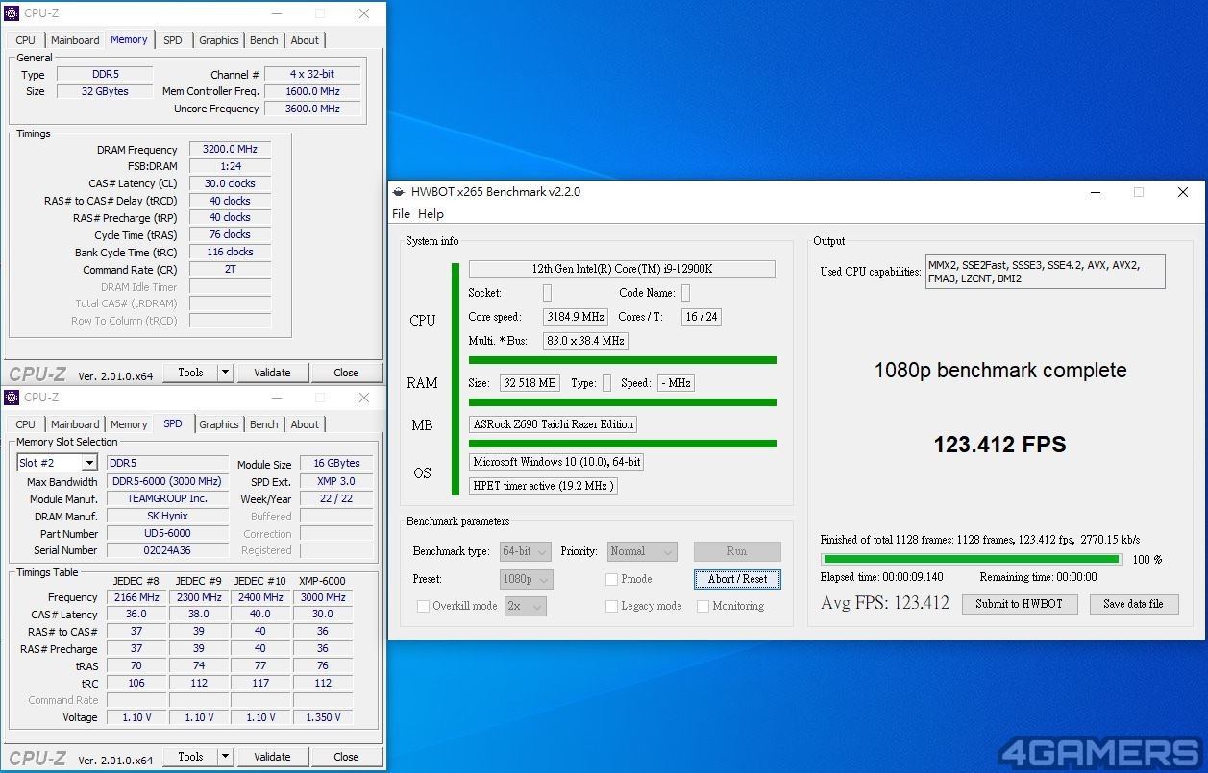Open the Preset 1080p dropdown
Image resolution: width=1208 pixels, height=773 pixels.
[x=527, y=579]
